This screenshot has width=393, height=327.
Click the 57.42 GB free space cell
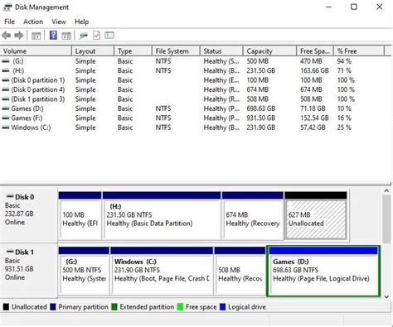(313, 127)
